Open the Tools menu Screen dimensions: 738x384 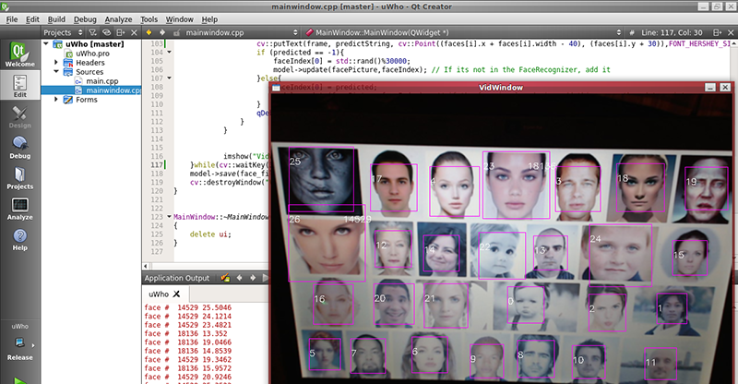coord(149,18)
